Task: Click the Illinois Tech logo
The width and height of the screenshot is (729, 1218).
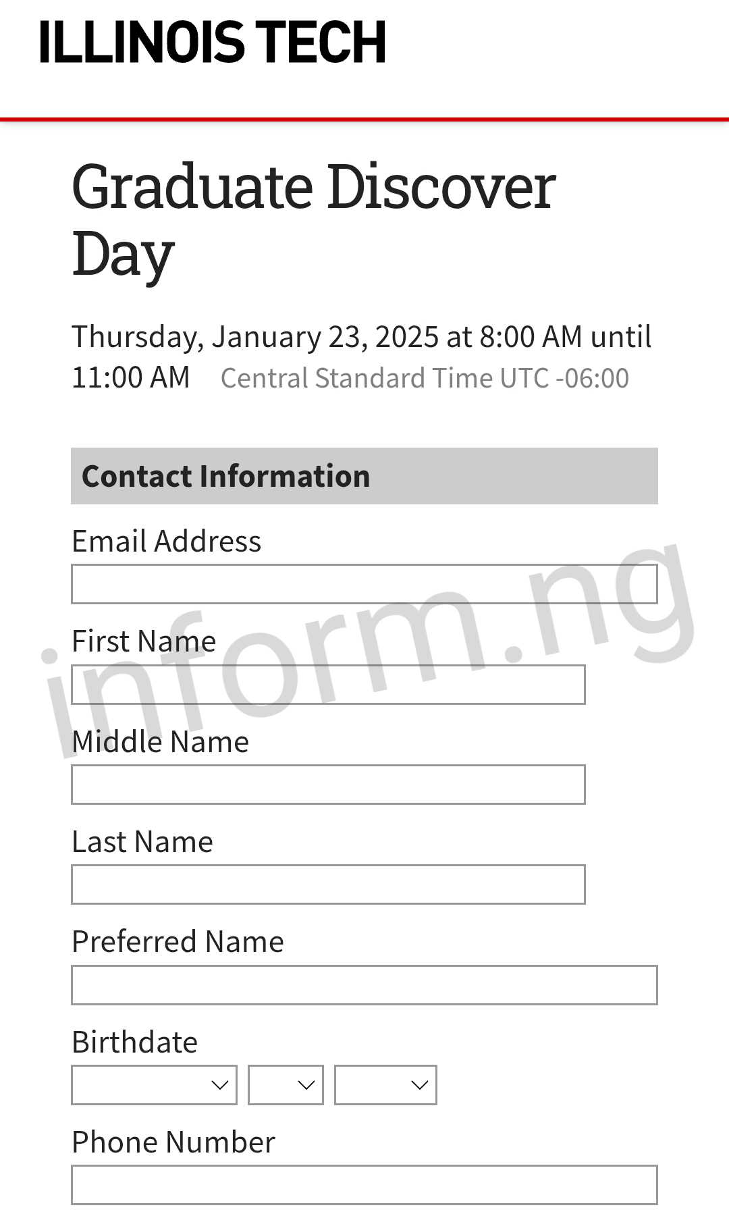Action: (213, 42)
